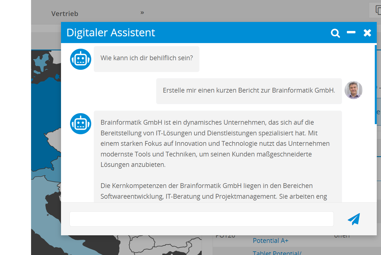Send message with paper plane icon
Screen dimensions: 381x255
[354, 219]
